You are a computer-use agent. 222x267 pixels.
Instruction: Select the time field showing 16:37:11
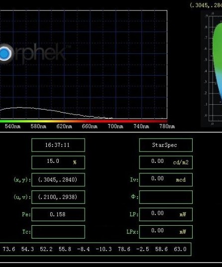coord(58,145)
